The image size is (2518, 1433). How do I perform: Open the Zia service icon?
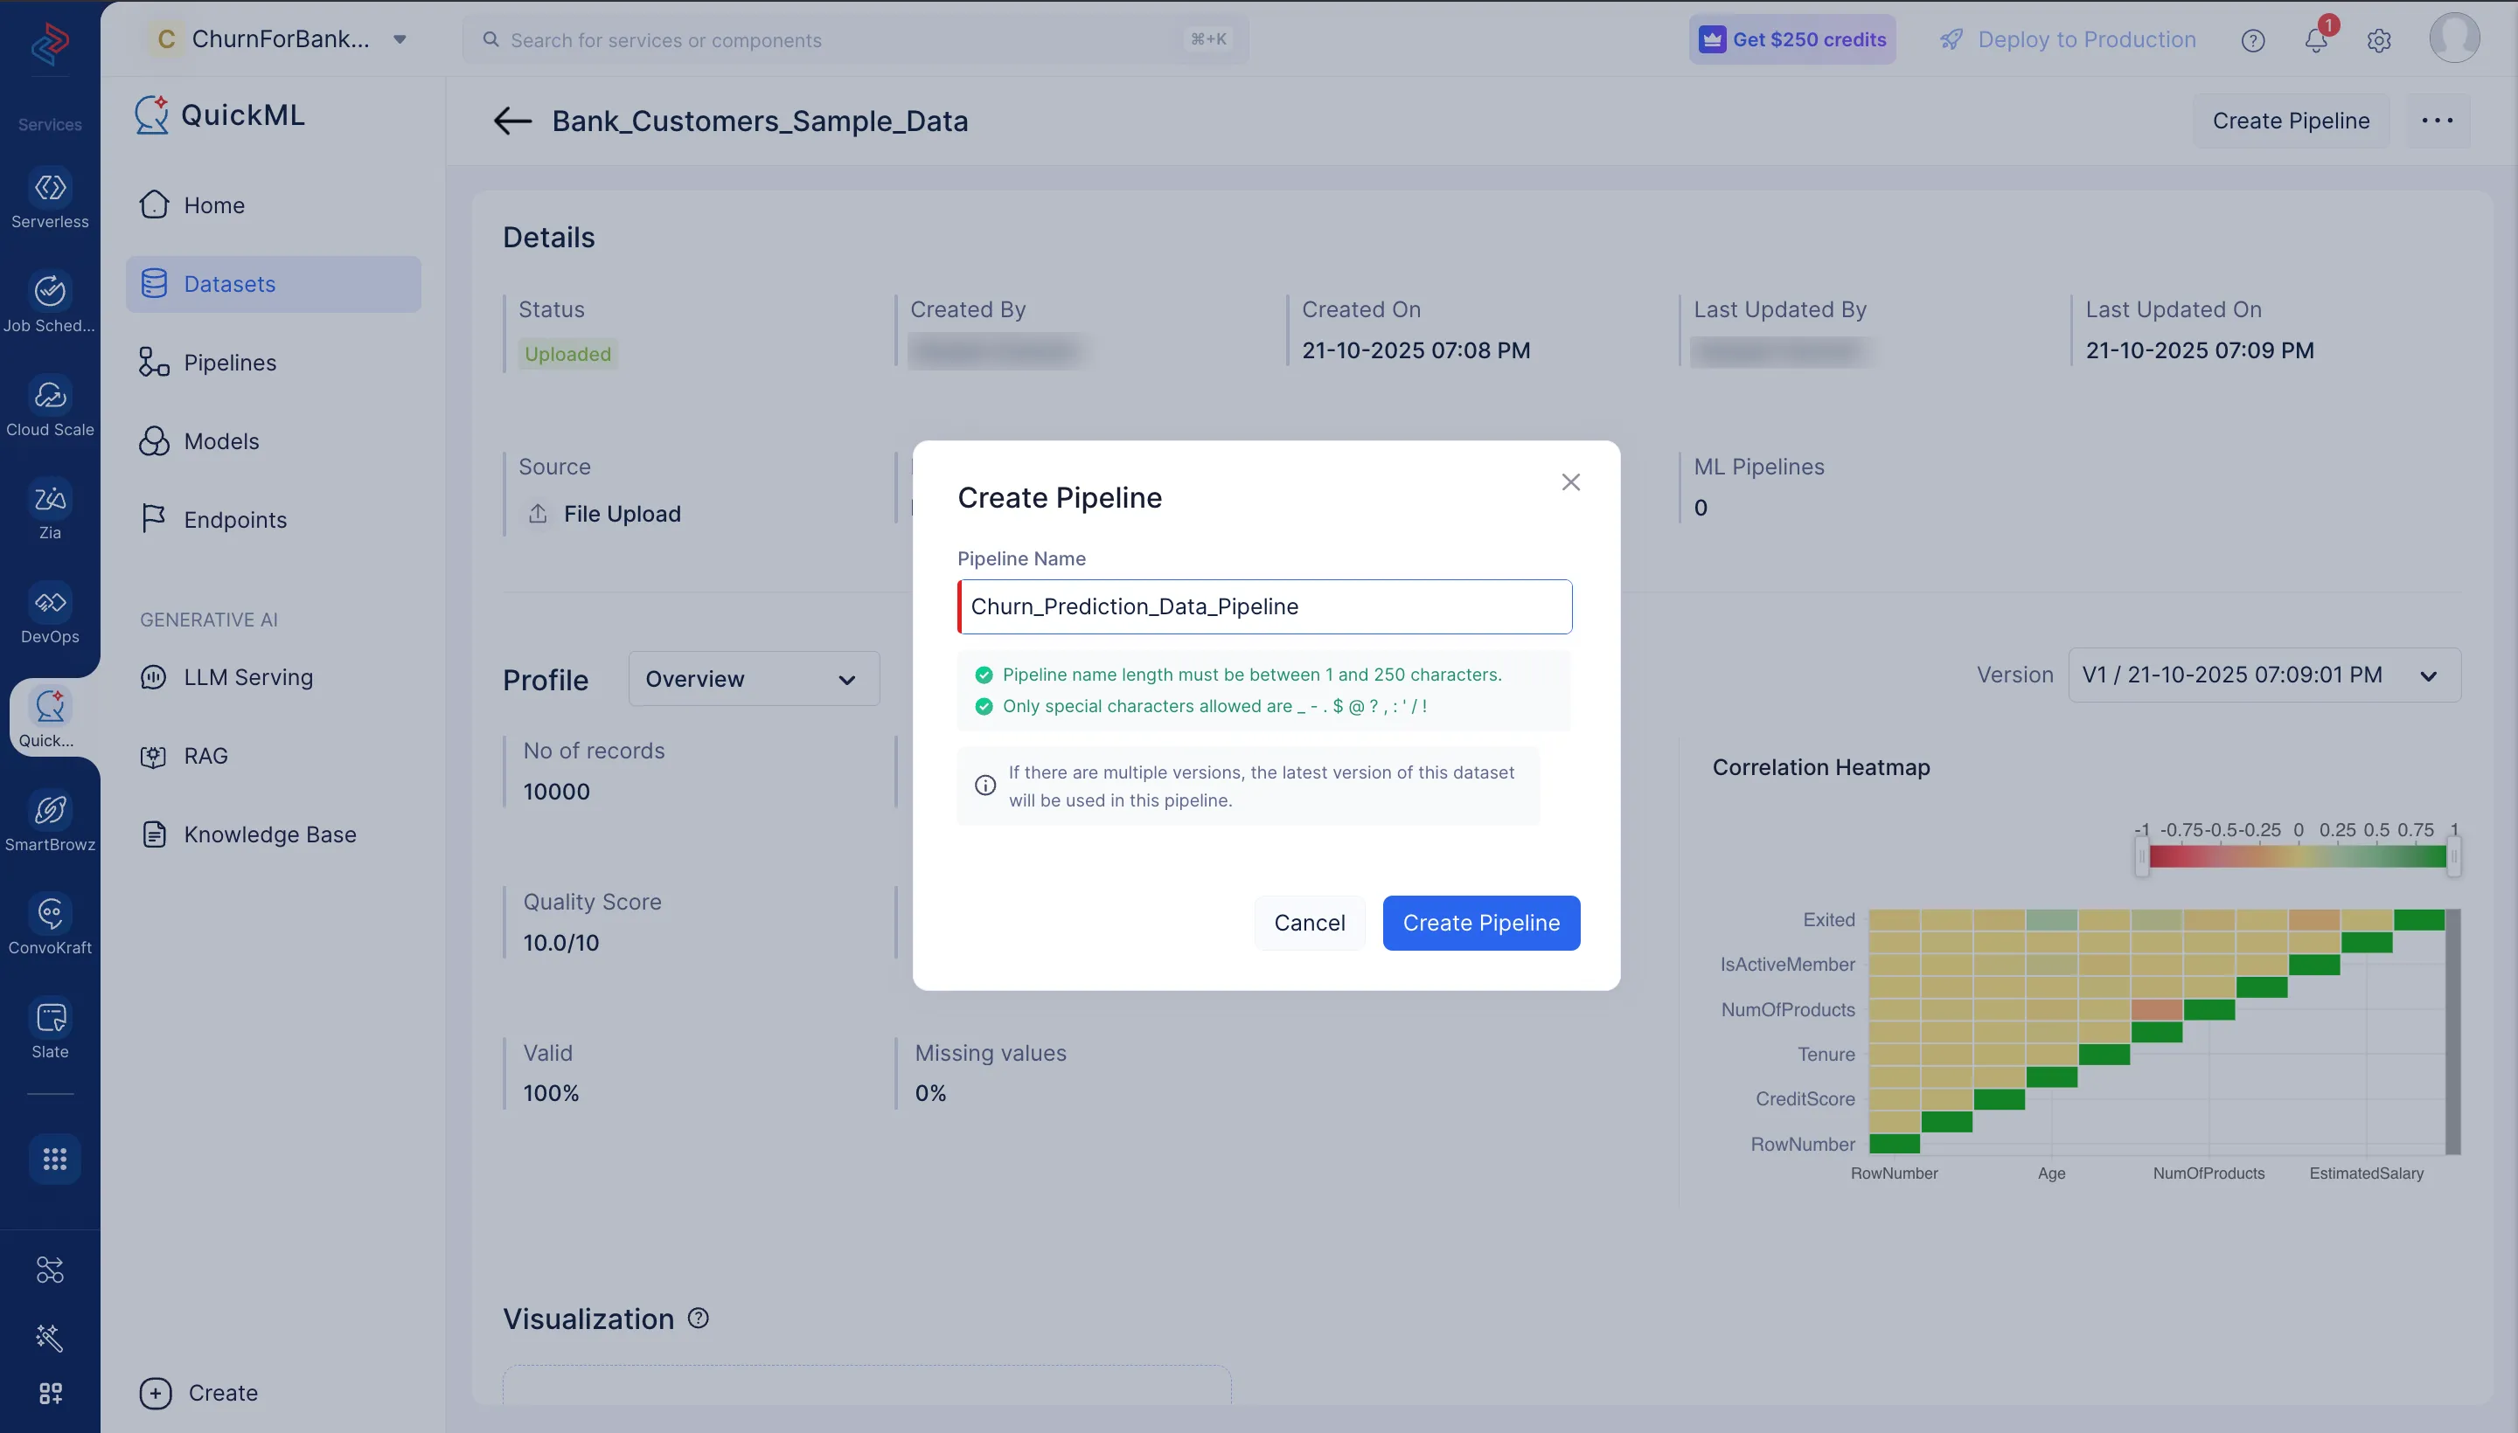[49, 499]
